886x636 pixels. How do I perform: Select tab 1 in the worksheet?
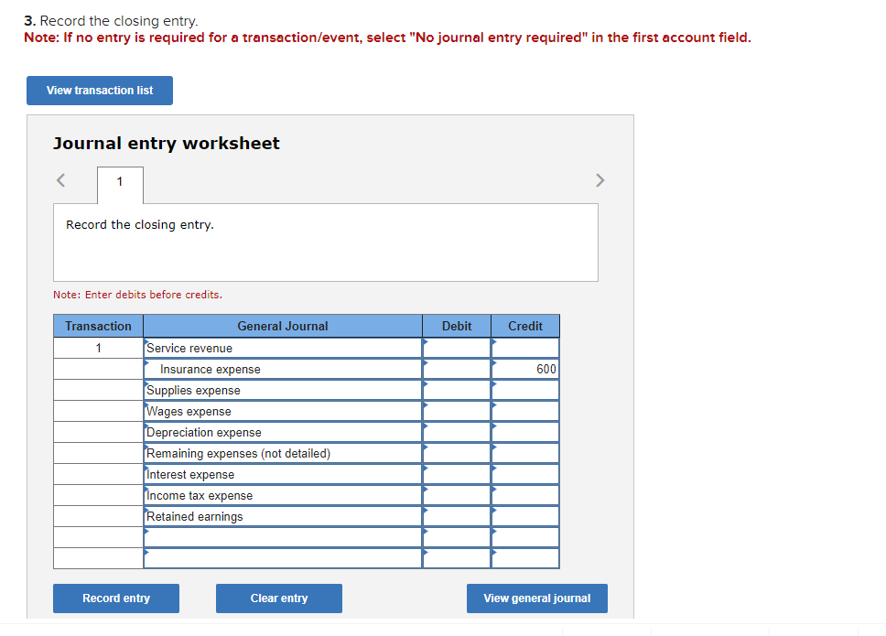pyautogui.click(x=120, y=182)
